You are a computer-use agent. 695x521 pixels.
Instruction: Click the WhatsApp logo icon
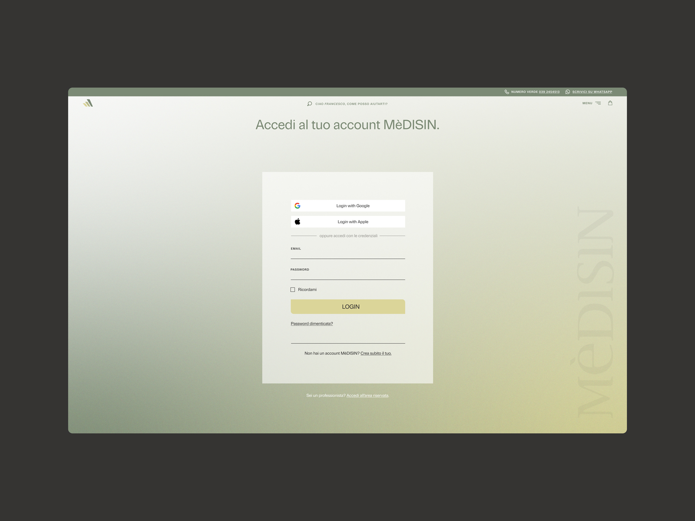(x=568, y=92)
